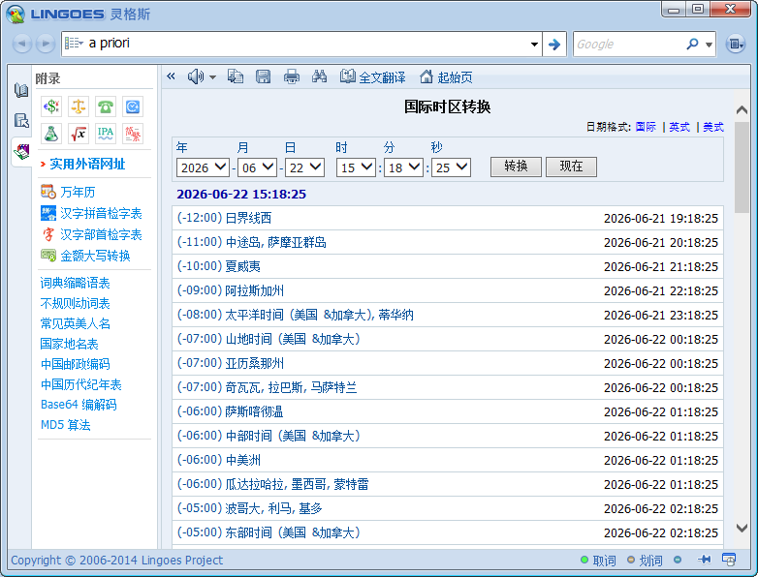Collapse the left panel with double chevron

(171, 76)
